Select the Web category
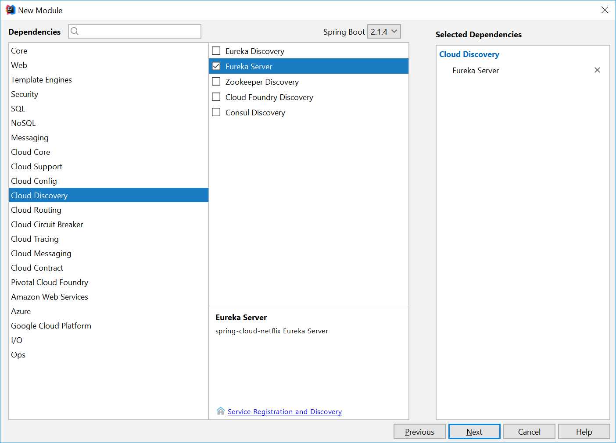Viewport: 616px width, 443px height. click(109, 65)
